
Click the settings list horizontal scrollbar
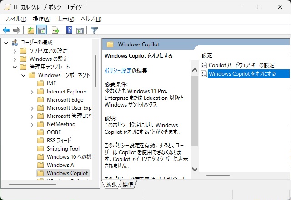coord(218,176)
